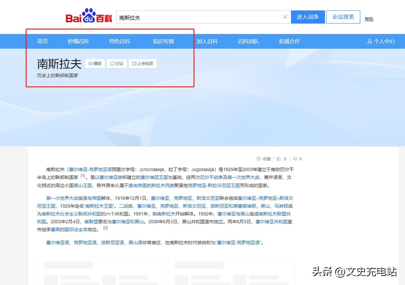Clear search box with the X icon

(x=285, y=17)
